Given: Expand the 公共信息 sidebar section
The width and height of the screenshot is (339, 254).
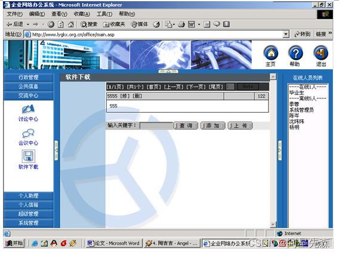Looking at the screenshot, I should [x=28, y=86].
